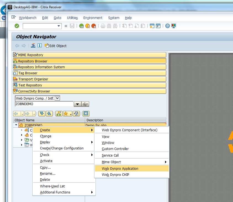Open the Display submenu in context menu
Screen dimensions: 233x202
click(63, 142)
